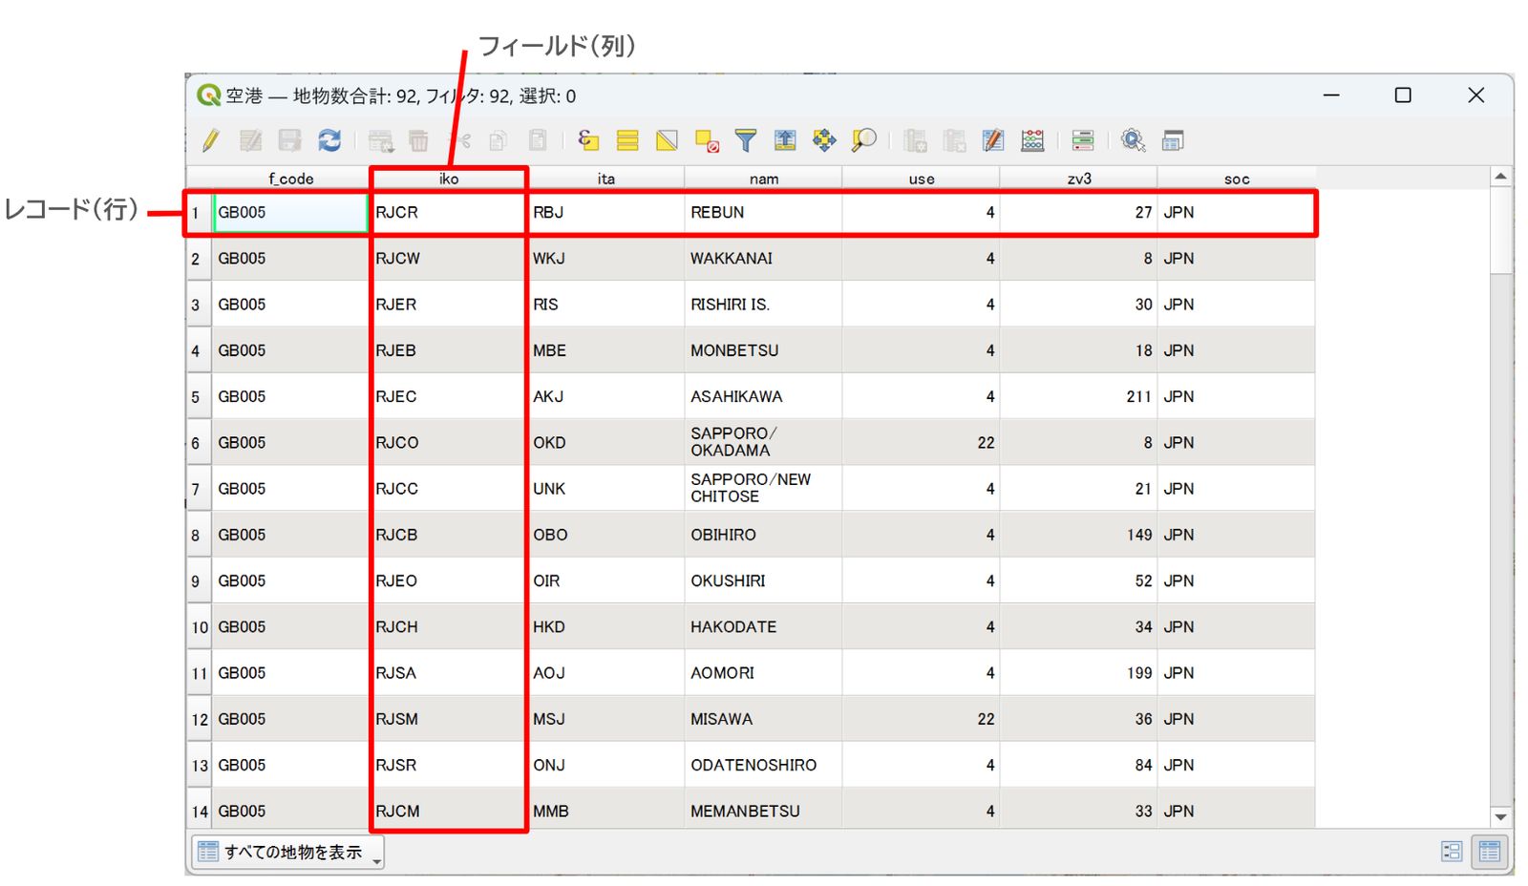Click the RJEC cell in iko column
1528x886 pixels.
tap(448, 396)
